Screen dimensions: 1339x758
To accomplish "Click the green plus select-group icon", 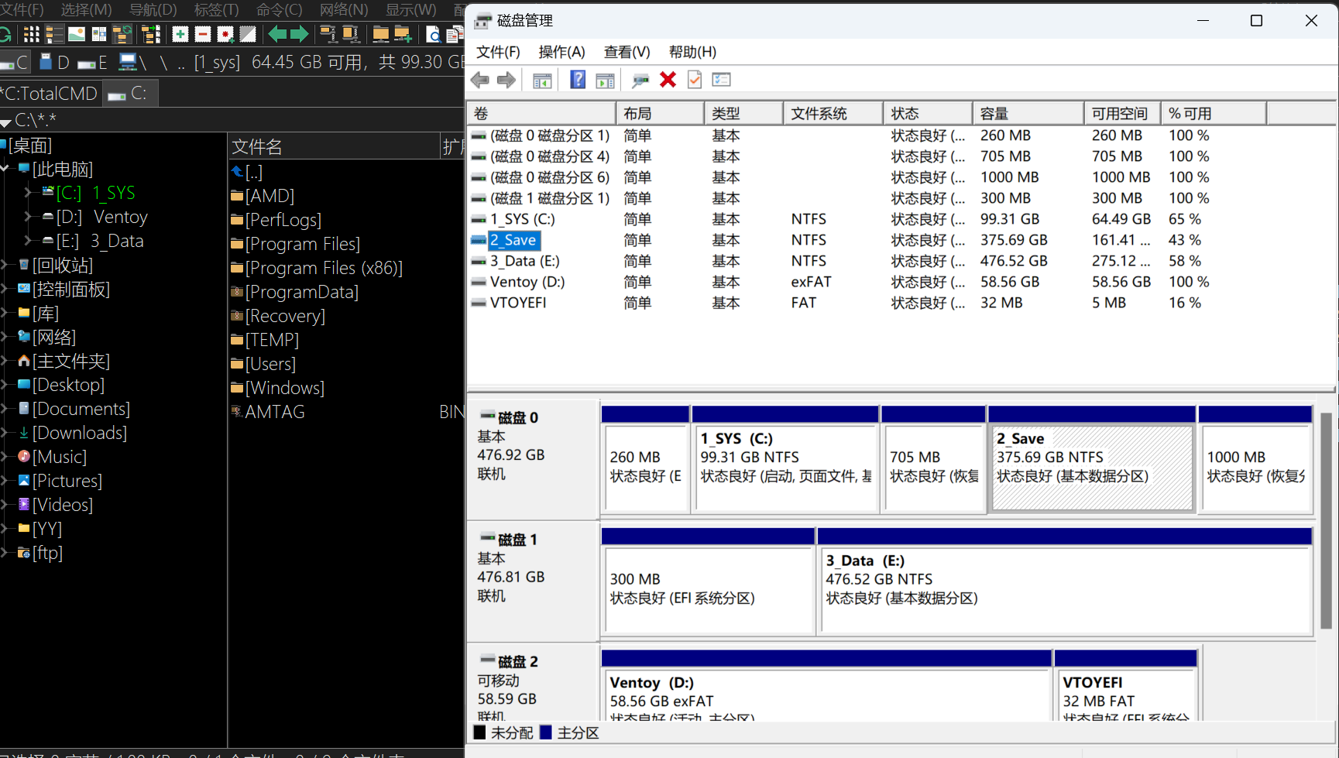I will [180, 34].
